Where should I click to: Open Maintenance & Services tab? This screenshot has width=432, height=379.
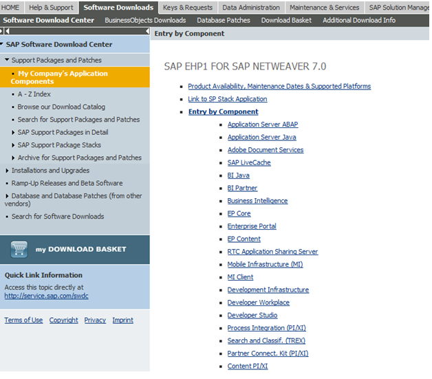pyautogui.click(x=324, y=8)
